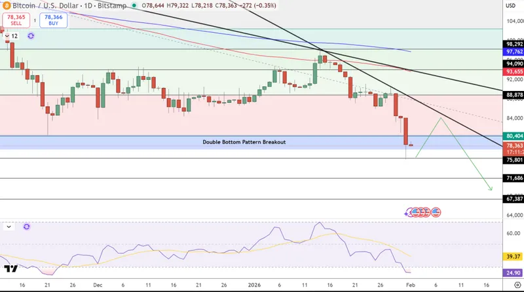Click the 80,404 price level label
This screenshot has height=292, width=524.
[x=514, y=136]
